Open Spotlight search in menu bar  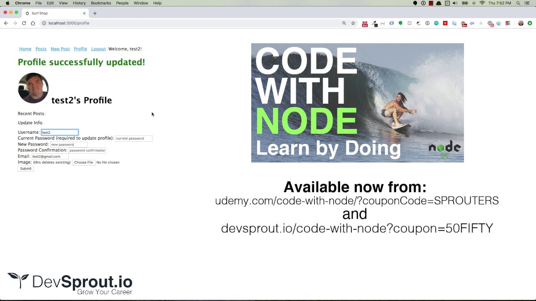click(x=518, y=3)
